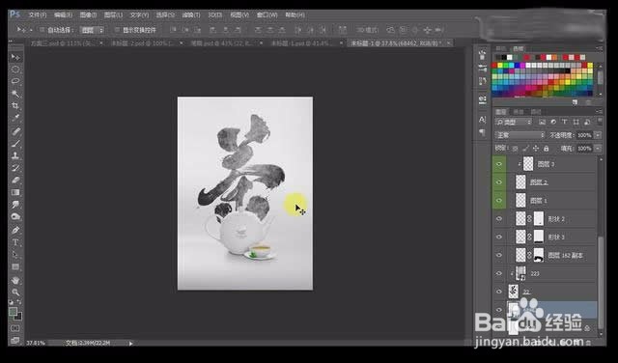Click 3D模式 label in options bar
The image size is (618, 363).
[x=367, y=30]
